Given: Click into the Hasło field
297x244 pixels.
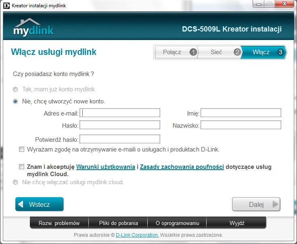Looking at the screenshot, I should [120, 125].
